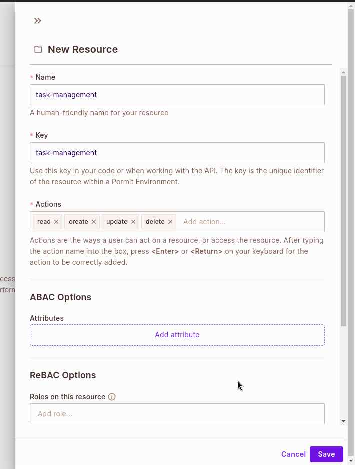Remove the create action tag
This screenshot has width=355, height=469.
(94, 222)
